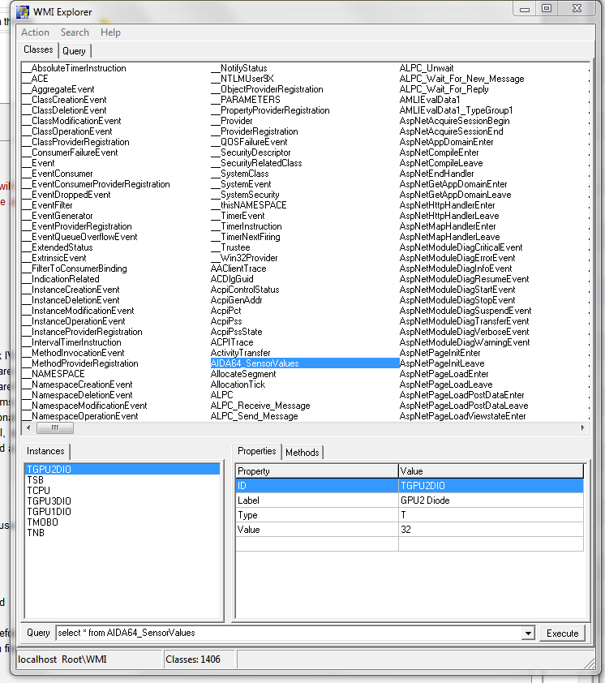The height and width of the screenshot is (683, 605).
Task: Minimize the WMI Explorer window
Action: [525, 8]
